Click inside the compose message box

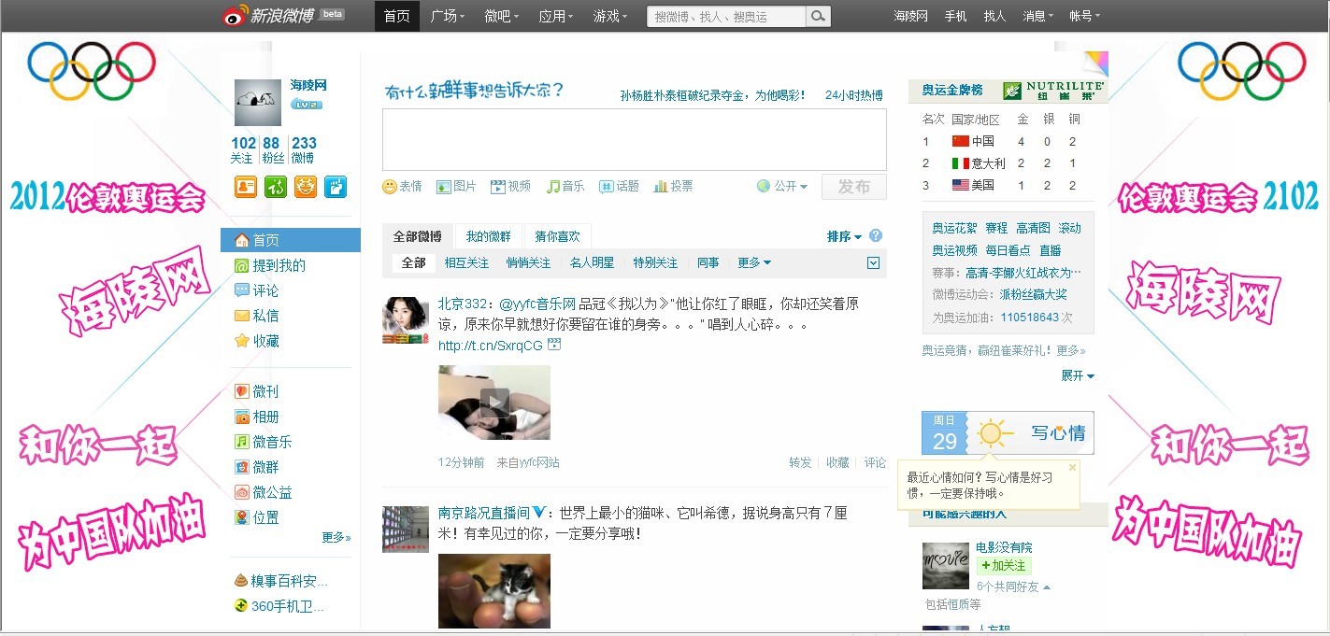click(636, 140)
